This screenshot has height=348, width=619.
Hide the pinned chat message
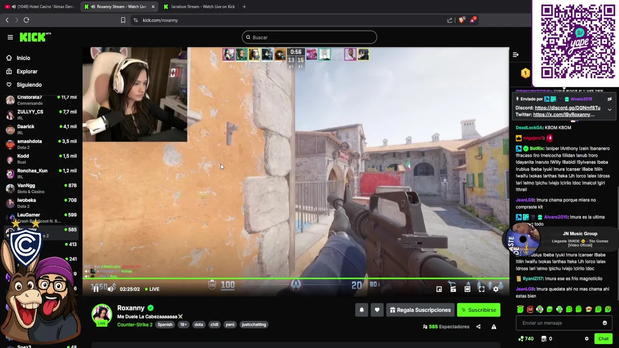pos(609,99)
